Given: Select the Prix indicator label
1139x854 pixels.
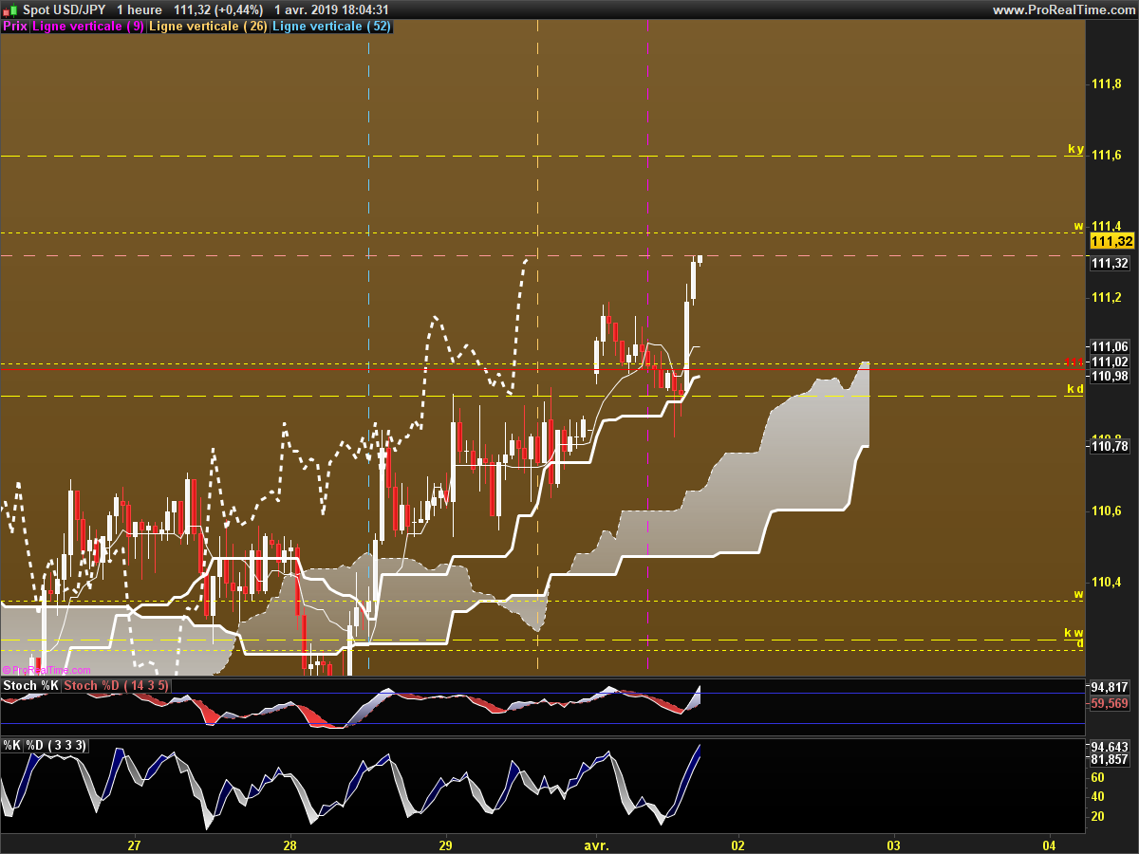Looking at the screenshot, I should pos(15,27).
